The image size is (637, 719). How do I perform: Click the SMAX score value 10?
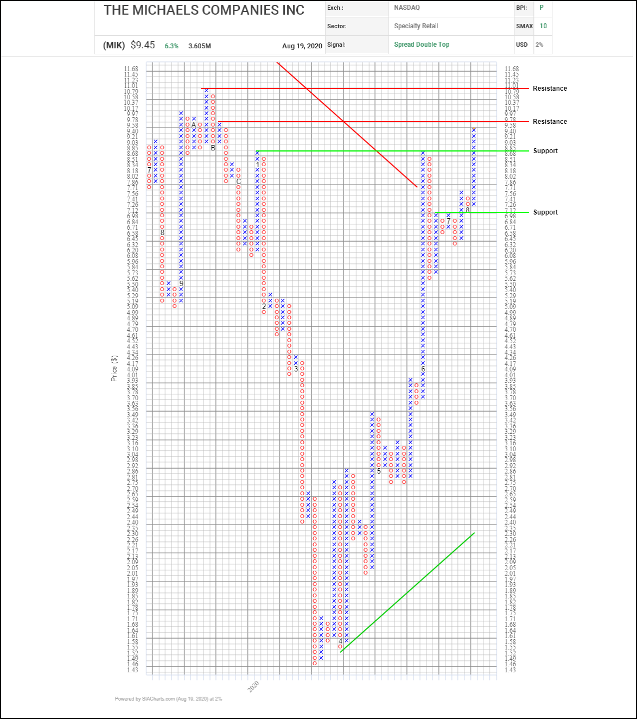tap(543, 26)
